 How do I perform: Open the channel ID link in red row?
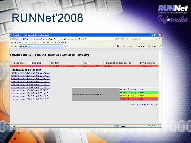[37, 66]
